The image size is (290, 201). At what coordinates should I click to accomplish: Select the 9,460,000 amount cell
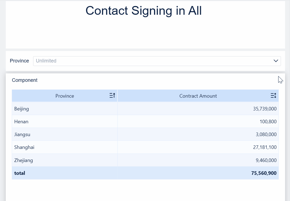pos(266,160)
